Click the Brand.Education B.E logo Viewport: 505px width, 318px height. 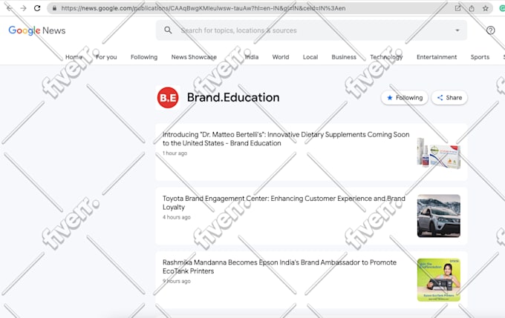tap(168, 97)
